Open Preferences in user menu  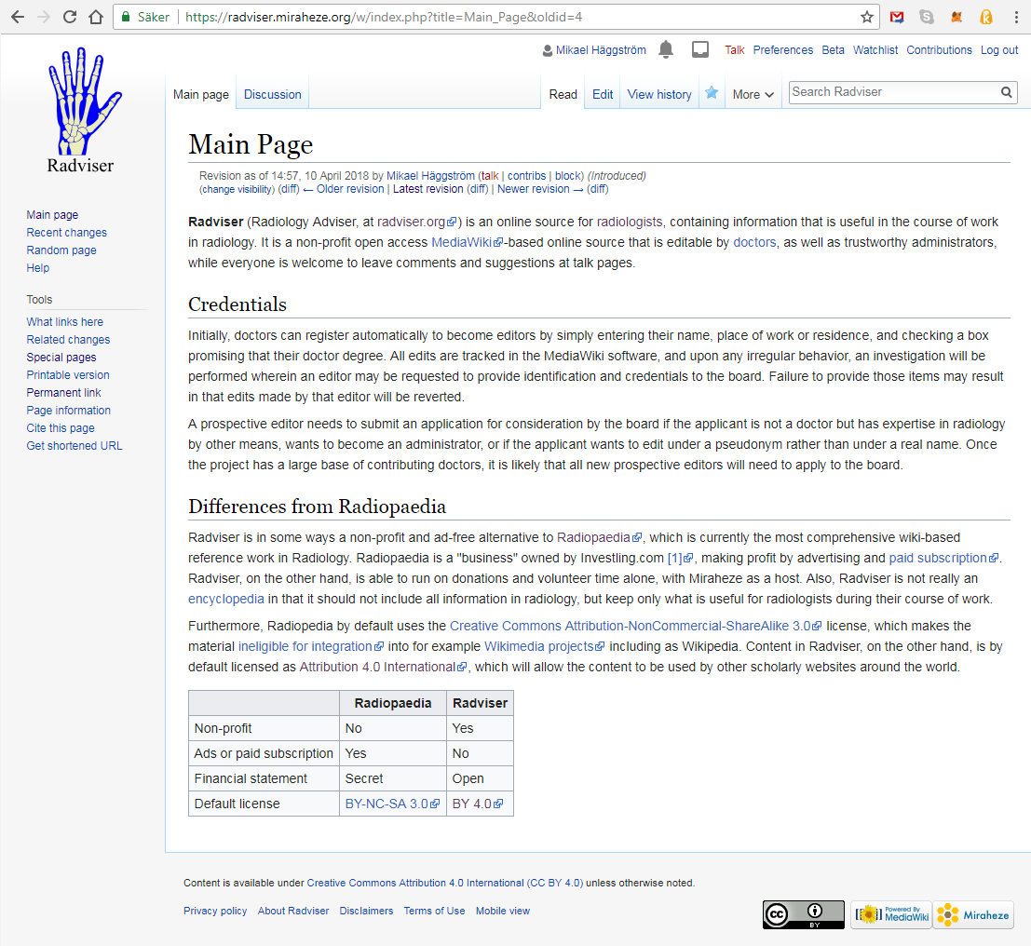pos(782,50)
